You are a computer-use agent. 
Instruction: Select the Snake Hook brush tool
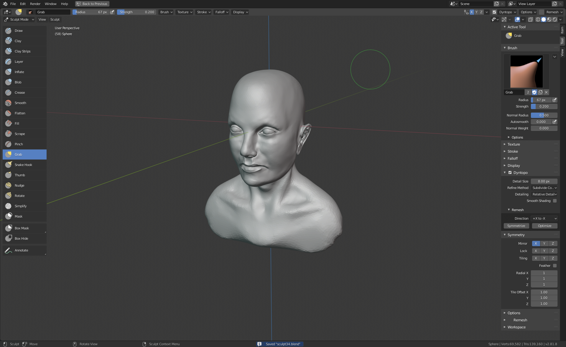23,165
